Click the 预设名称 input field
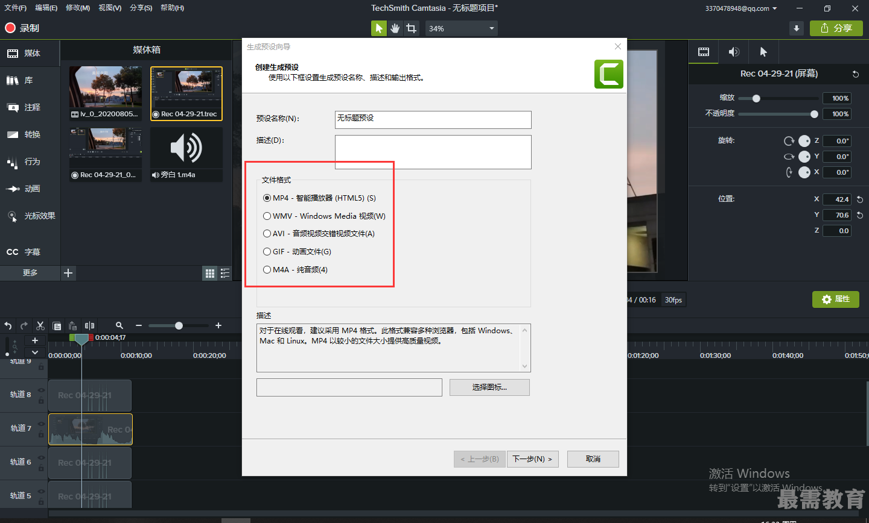Viewport: 869px width, 523px height. pyautogui.click(x=433, y=119)
